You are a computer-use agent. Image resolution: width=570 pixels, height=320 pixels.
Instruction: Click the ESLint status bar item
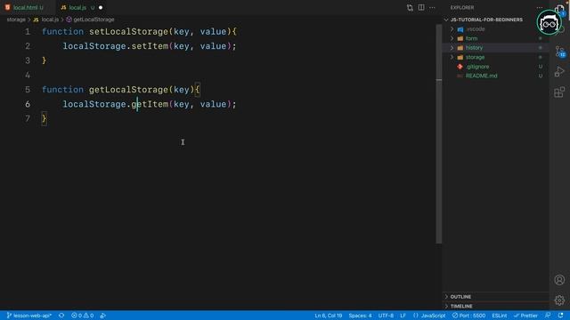[x=499, y=316]
